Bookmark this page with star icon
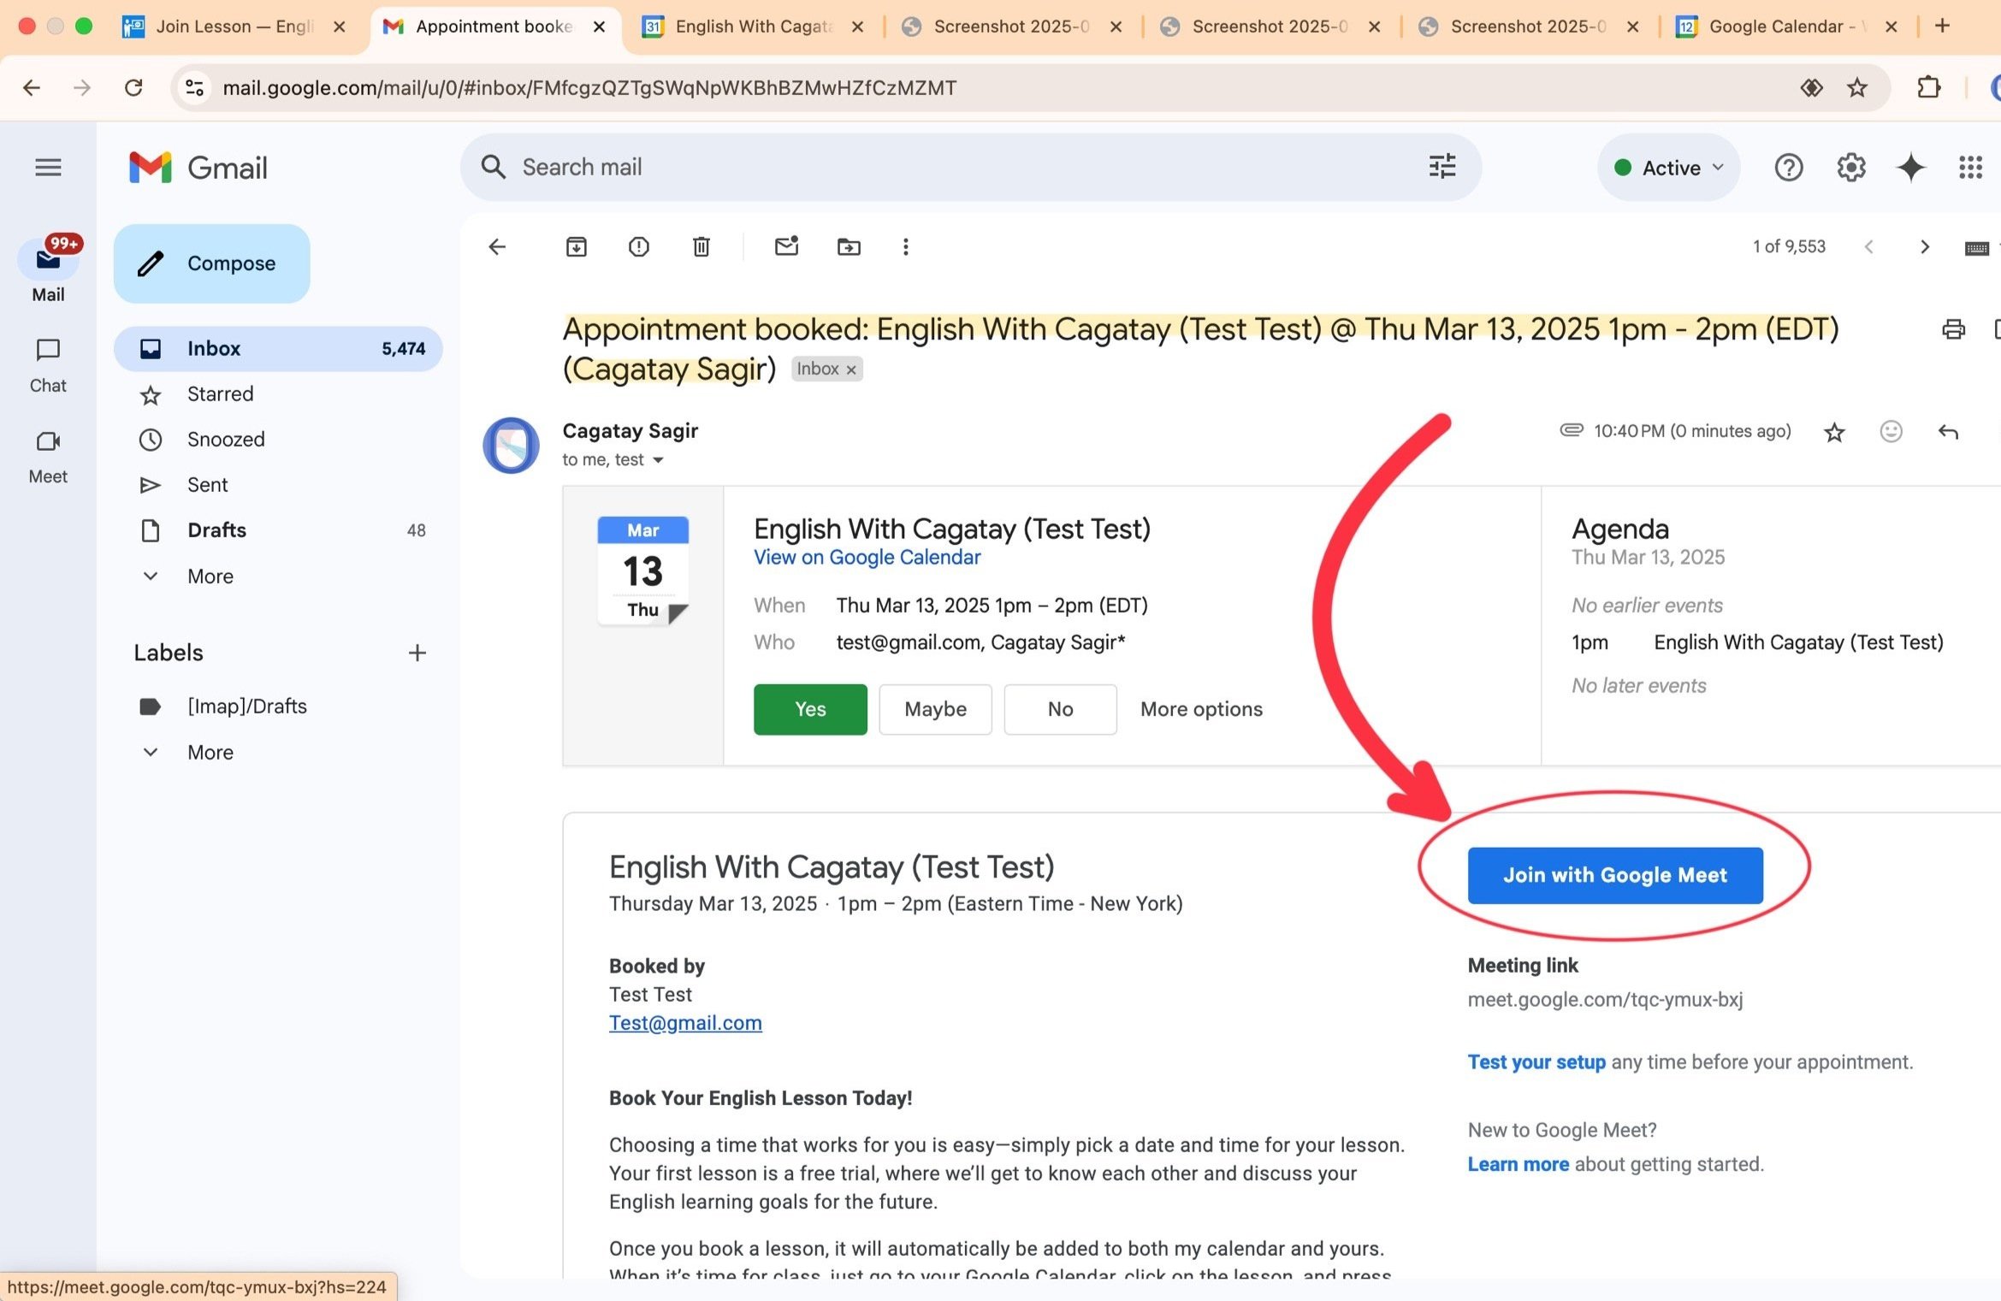This screenshot has width=2001, height=1301. coord(1857,87)
